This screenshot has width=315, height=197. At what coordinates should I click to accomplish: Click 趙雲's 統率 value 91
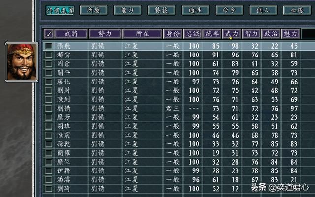tap(216, 55)
